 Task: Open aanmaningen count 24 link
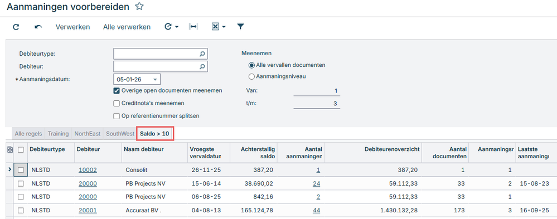[317, 183]
